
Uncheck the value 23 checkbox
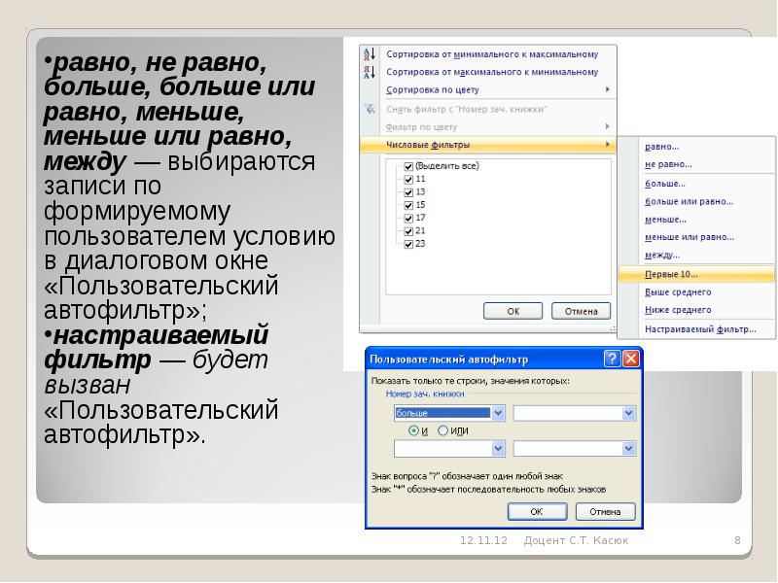point(408,244)
